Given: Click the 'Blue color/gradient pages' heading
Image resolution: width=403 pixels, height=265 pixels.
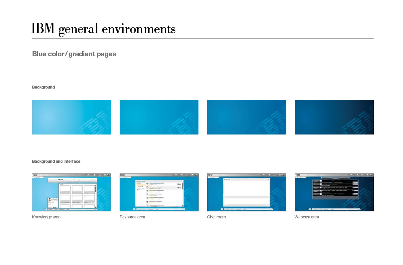Looking at the screenshot, I should 74,54.
